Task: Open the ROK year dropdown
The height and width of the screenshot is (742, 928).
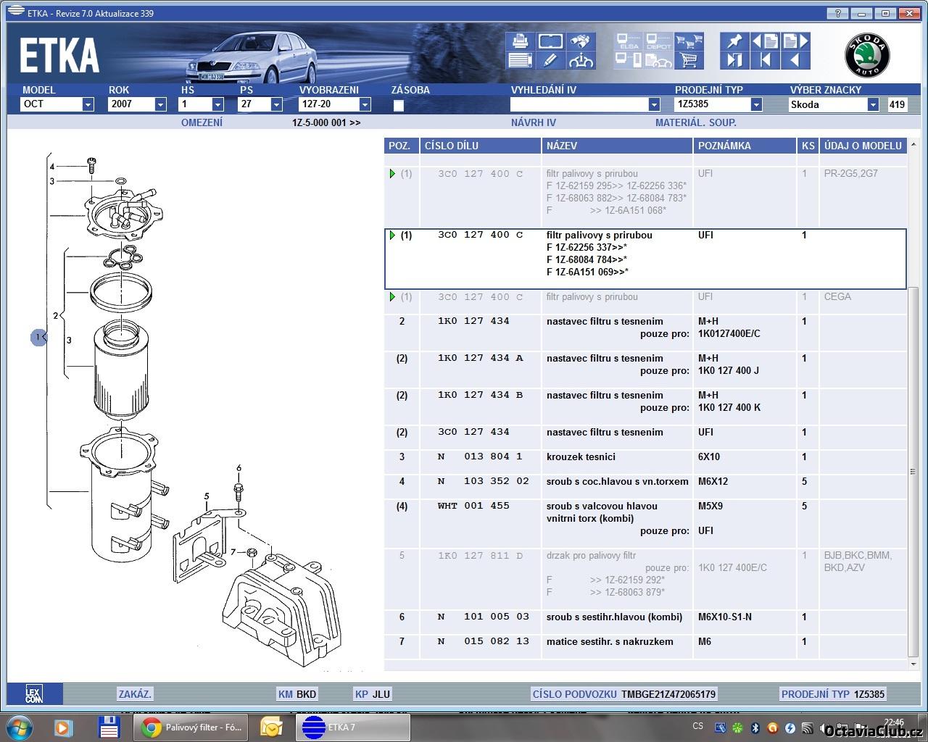Action: pyautogui.click(x=160, y=104)
